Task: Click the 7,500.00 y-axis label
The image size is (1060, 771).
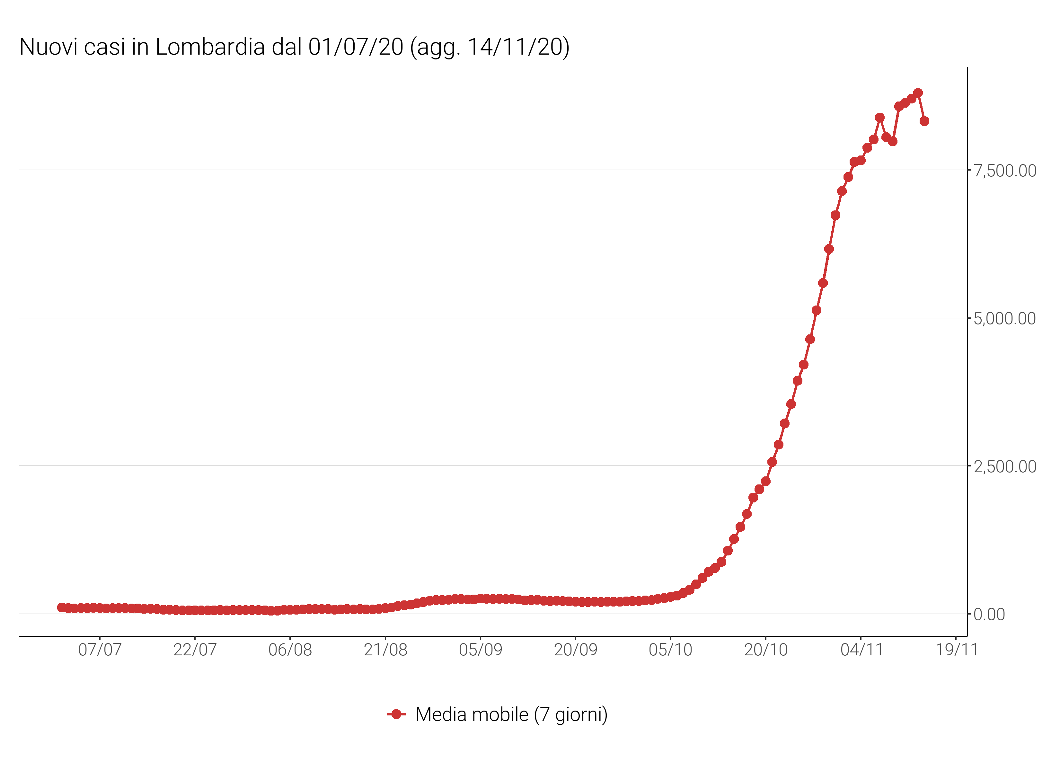Action: point(1005,171)
